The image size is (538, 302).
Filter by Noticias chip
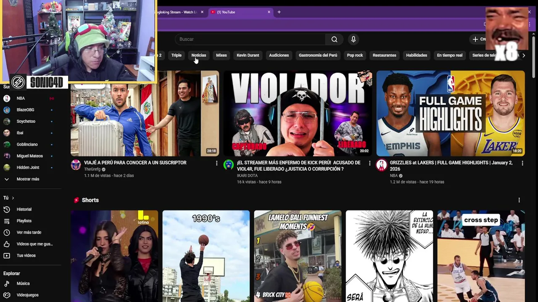[199, 55]
